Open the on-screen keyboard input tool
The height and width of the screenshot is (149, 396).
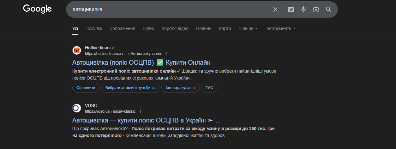pos(291,9)
